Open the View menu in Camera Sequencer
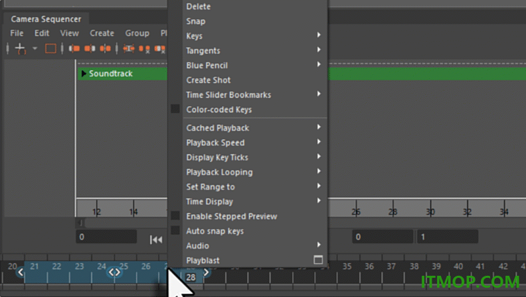 [x=70, y=33]
